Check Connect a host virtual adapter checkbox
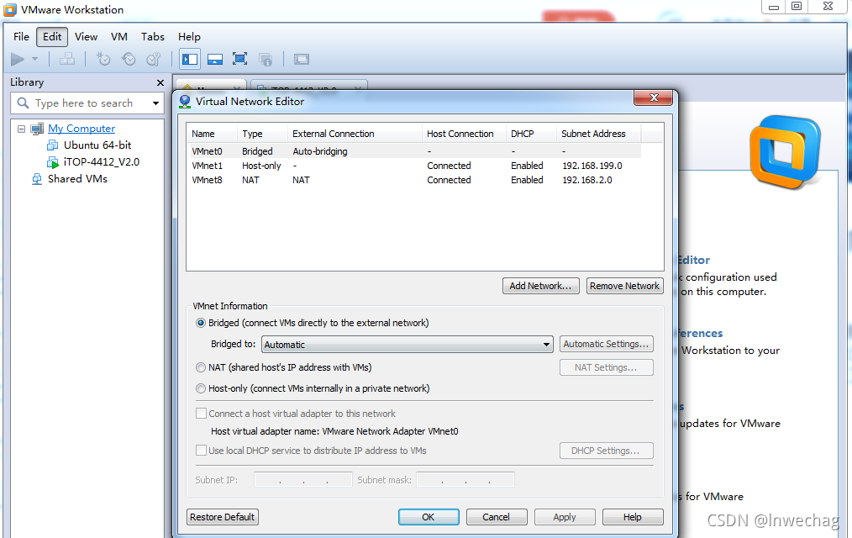Viewport: 852px width, 538px height. coord(201,414)
